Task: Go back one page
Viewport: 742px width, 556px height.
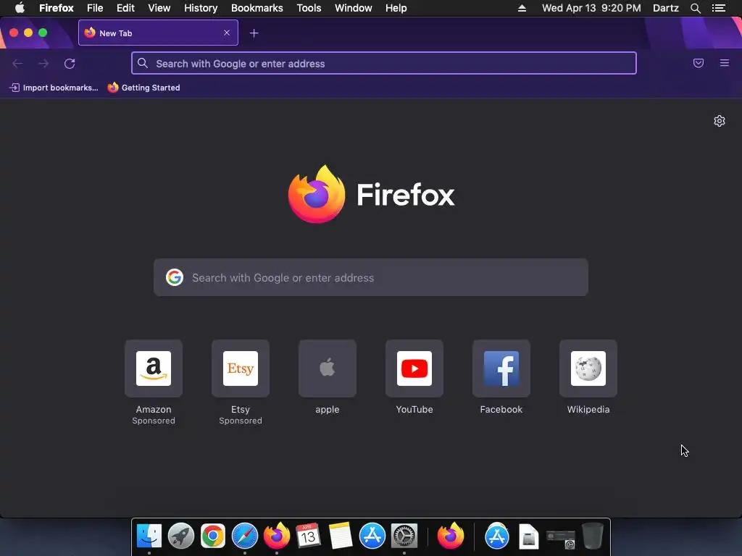Action: click(17, 64)
